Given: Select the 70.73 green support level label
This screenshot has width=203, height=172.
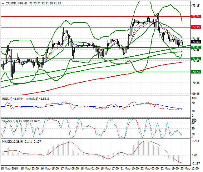Looking at the screenshot, I should click(196, 72).
